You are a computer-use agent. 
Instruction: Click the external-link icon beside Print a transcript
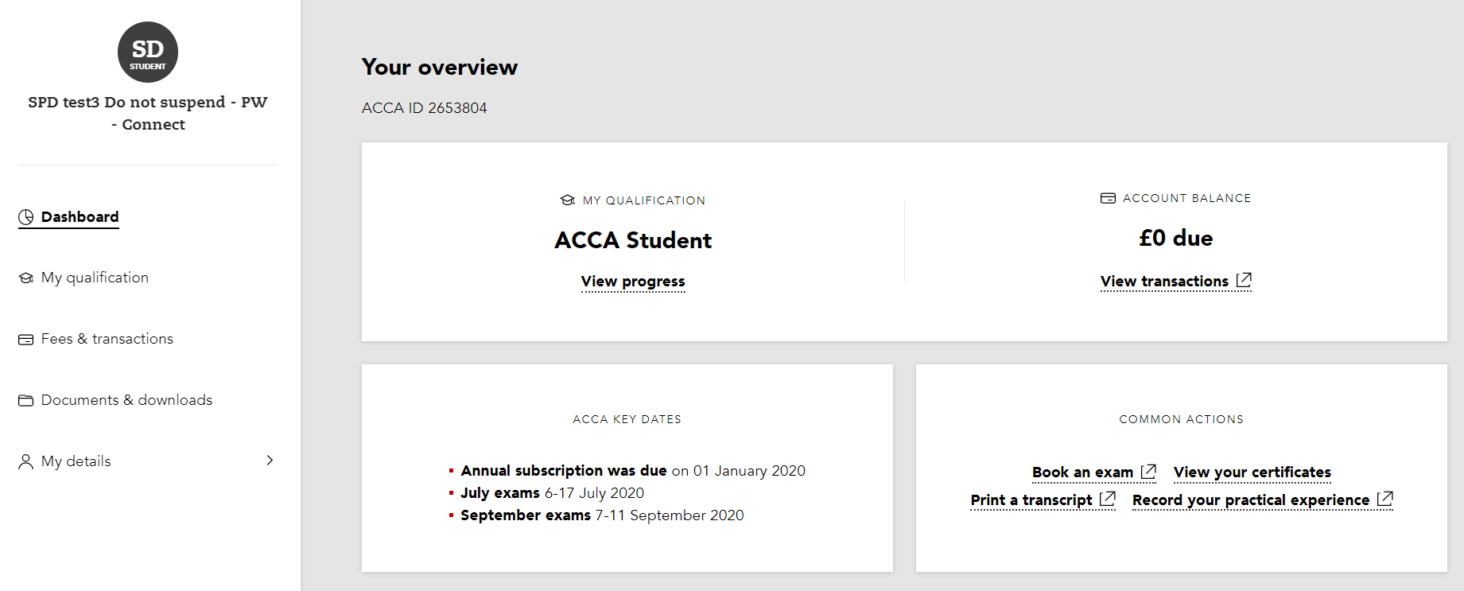coord(1108,498)
